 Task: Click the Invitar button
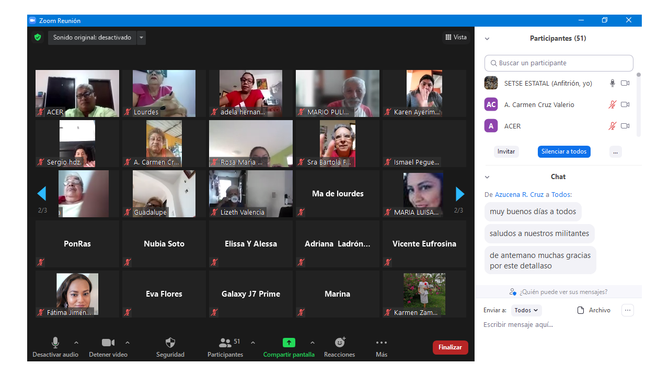[x=506, y=151]
